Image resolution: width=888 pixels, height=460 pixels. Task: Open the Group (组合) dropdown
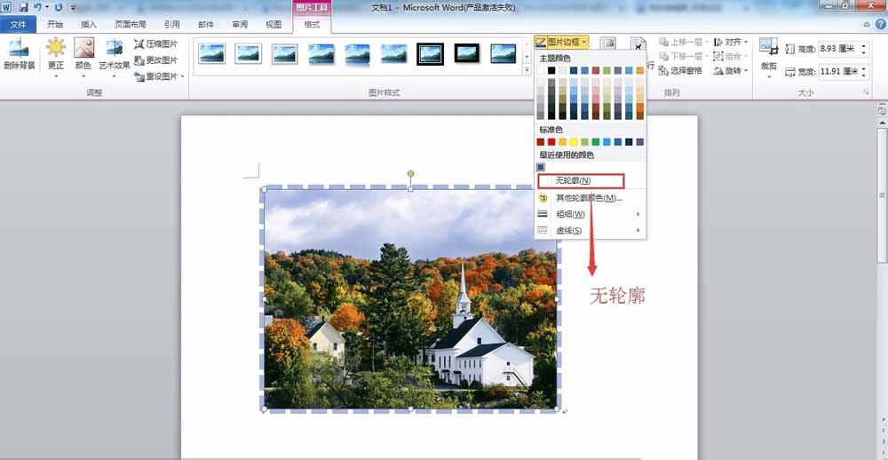[731, 56]
